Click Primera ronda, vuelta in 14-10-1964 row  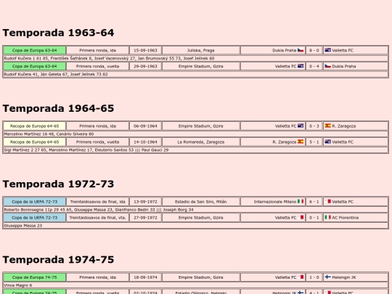[98, 142]
